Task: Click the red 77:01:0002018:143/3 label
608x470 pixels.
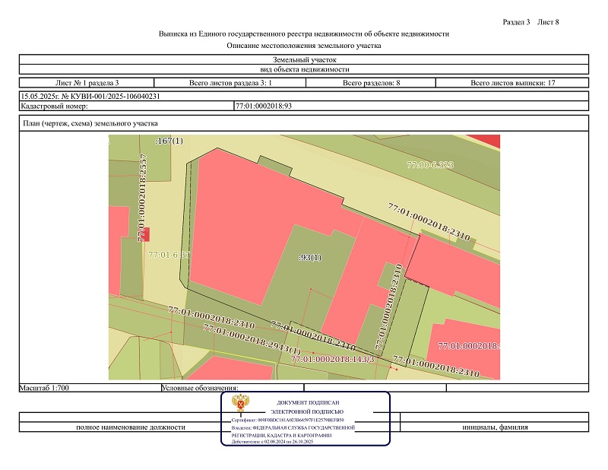Action: [x=333, y=358]
